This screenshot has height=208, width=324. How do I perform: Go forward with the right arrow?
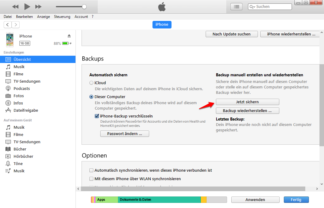pos(16,25)
